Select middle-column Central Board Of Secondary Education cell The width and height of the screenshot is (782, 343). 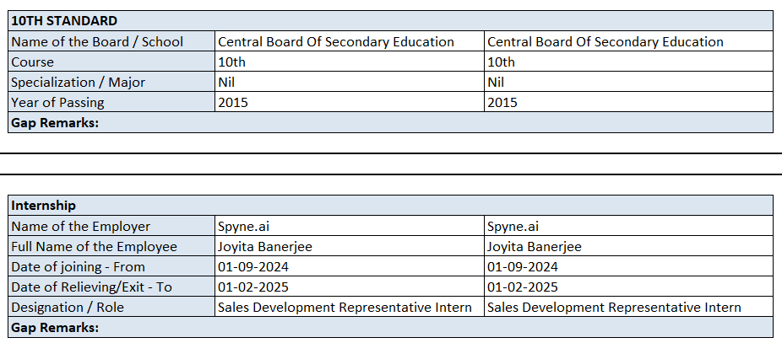(x=336, y=41)
